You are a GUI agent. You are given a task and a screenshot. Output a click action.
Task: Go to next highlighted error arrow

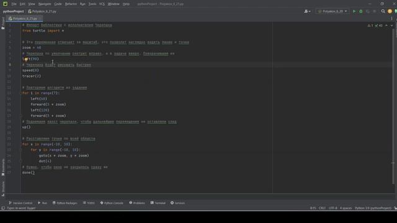391,25
